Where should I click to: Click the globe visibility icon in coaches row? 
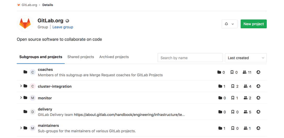point(258,72)
